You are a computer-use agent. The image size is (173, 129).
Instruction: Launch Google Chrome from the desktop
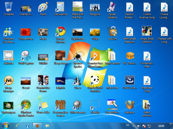pyautogui.click(x=60, y=32)
